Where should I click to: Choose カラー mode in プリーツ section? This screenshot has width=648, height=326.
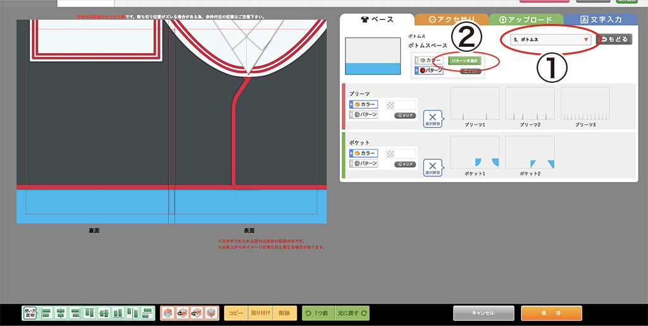pos(363,104)
